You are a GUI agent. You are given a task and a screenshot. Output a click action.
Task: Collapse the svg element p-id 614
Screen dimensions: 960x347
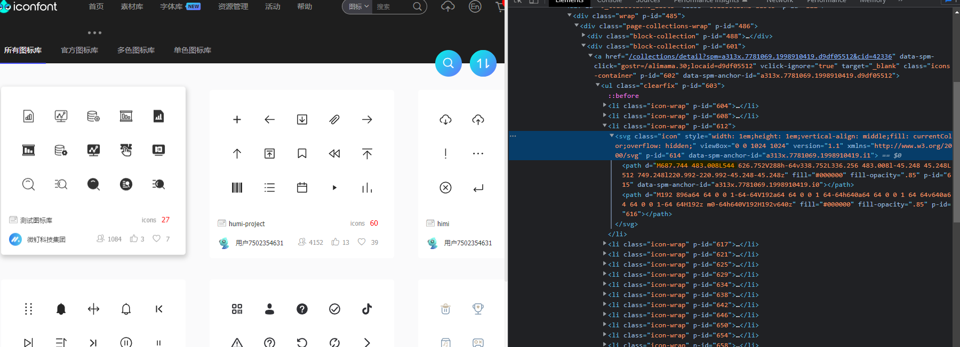612,136
